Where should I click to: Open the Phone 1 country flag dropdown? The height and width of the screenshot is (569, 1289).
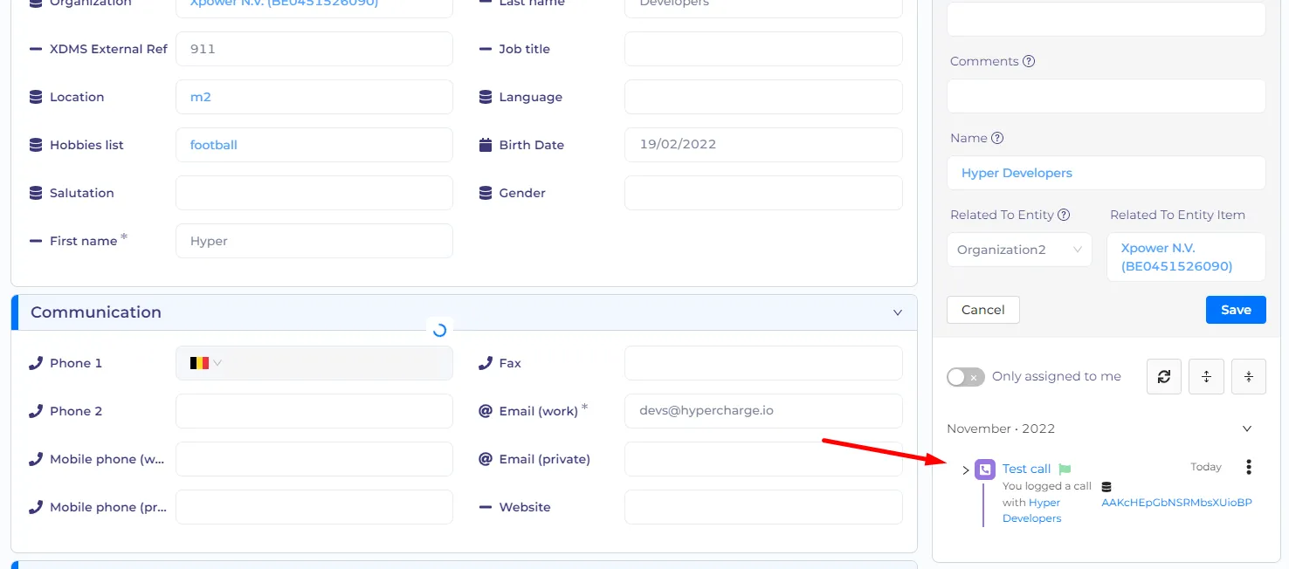[x=206, y=363]
